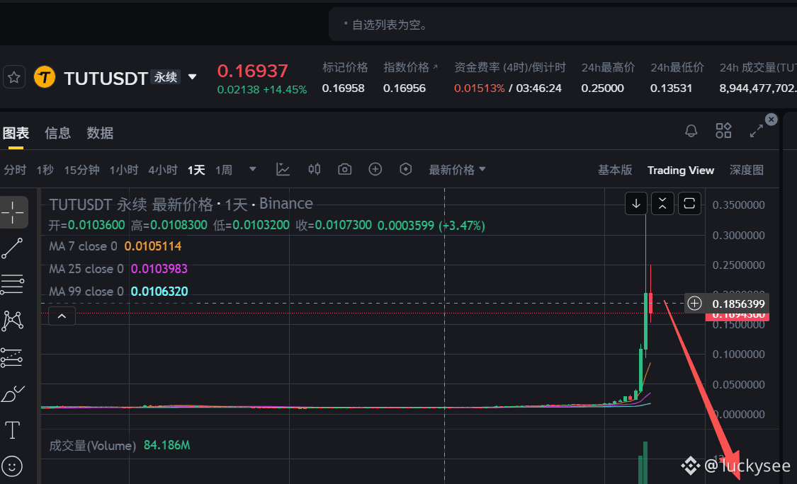The height and width of the screenshot is (484, 797).
Task: Add TUTUSDT to favorites with star icon
Action: pyautogui.click(x=14, y=78)
